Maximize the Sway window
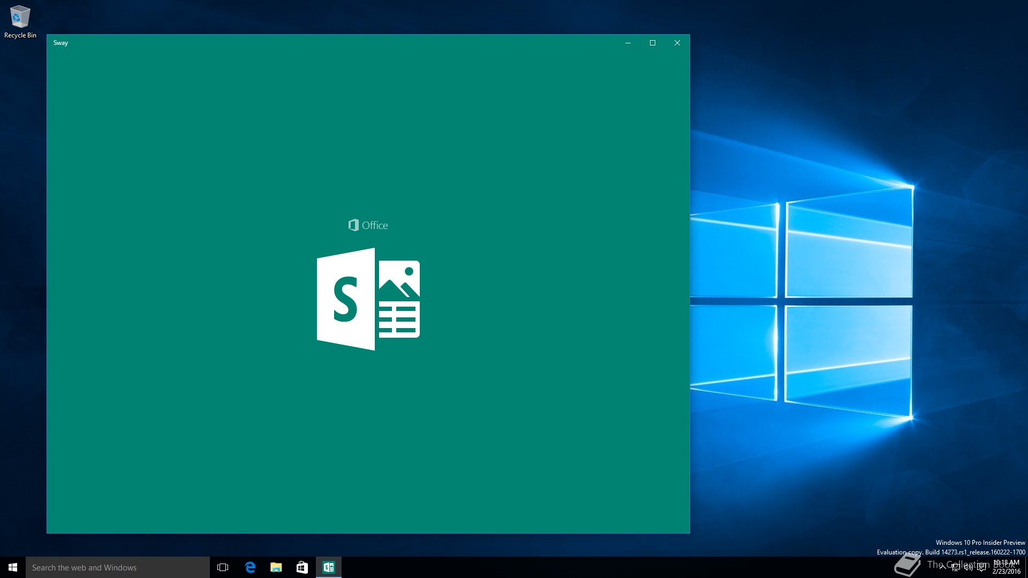This screenshot has width=1028, height=578. coord(653,43)
